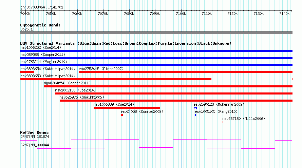Click the 7140k ruler tick label

[x=284, y=14]
